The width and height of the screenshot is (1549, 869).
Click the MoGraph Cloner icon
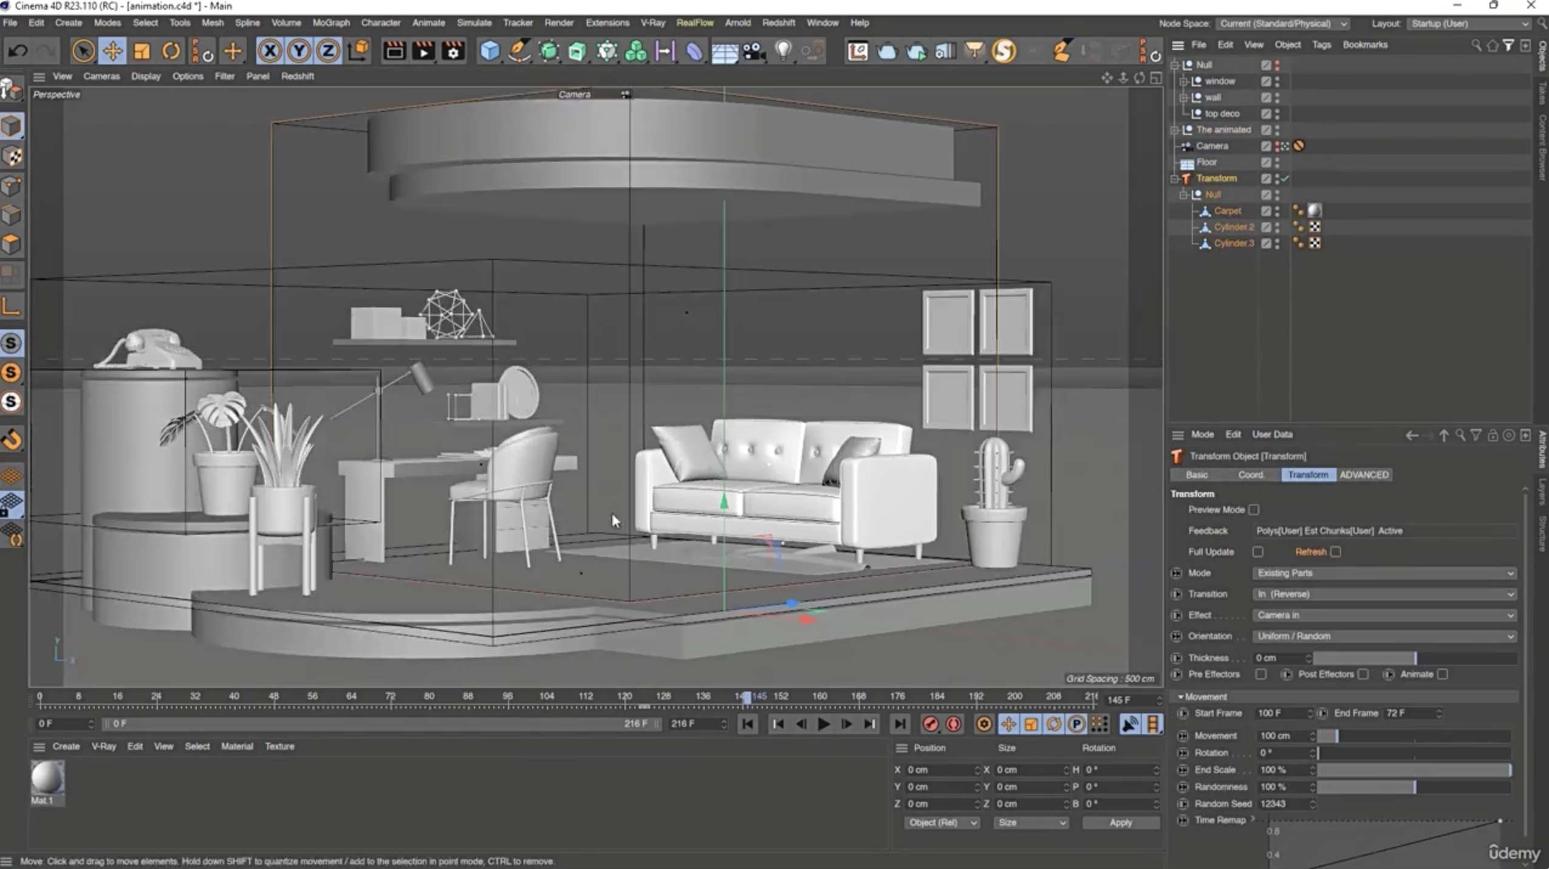[x=635, y=52]
